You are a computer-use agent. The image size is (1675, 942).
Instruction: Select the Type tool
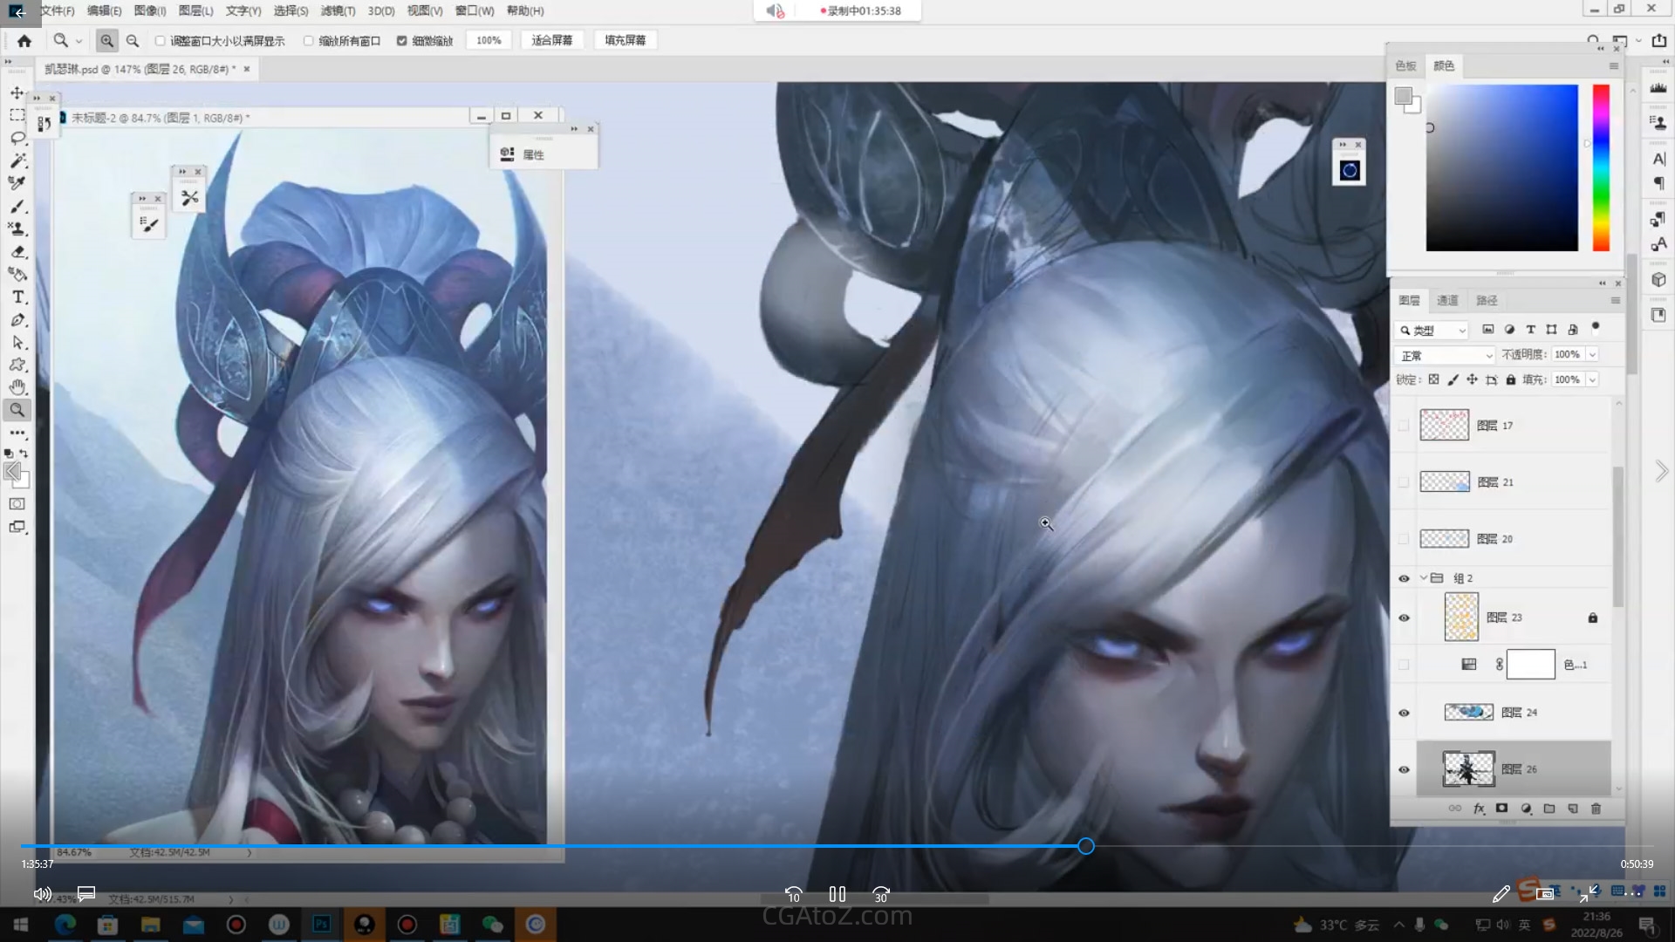click(17, 297)
